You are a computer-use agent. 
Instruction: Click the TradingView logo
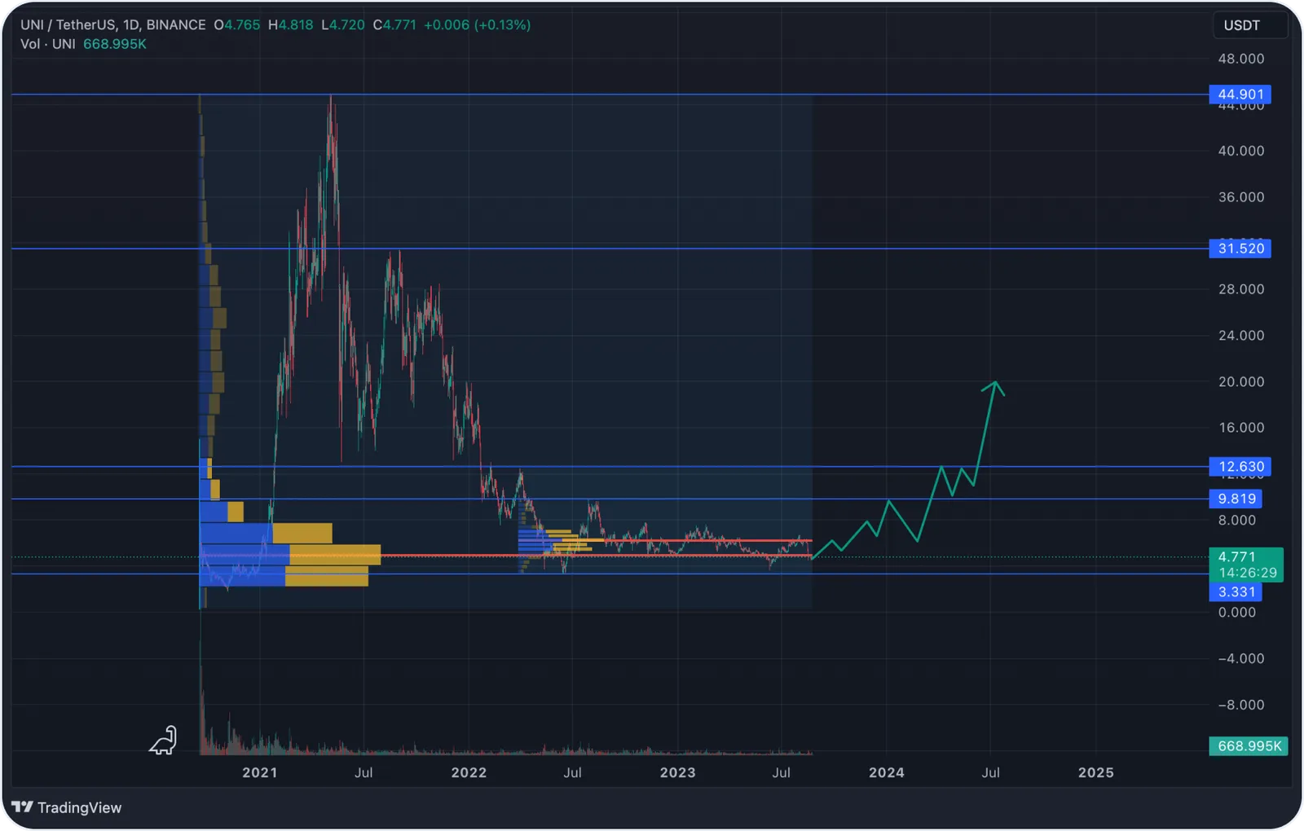pos(66,807)
